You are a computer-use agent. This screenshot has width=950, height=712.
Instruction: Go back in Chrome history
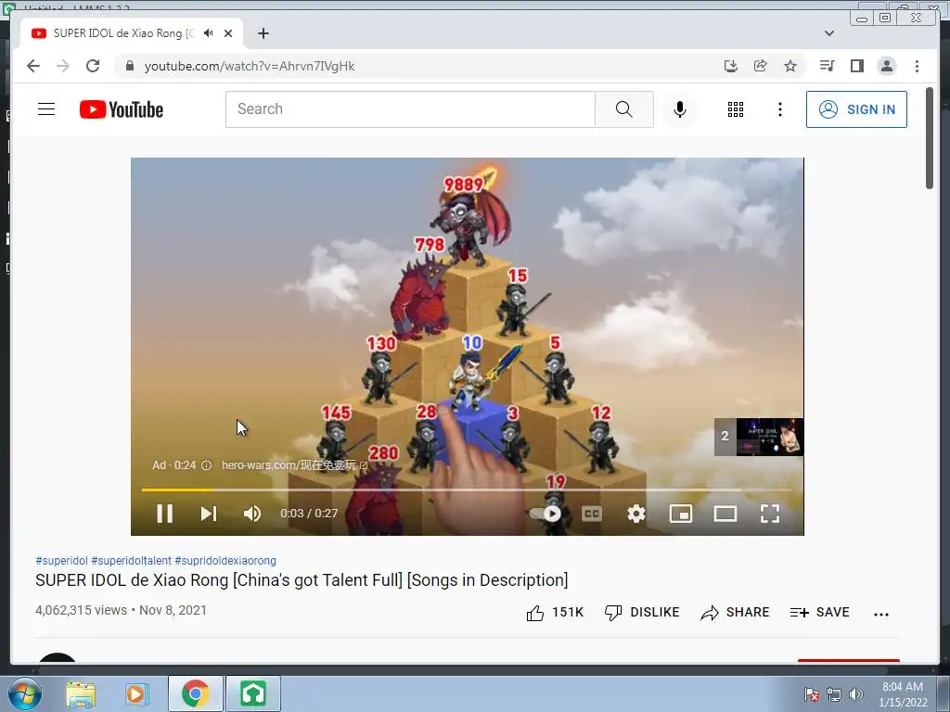[33, 66]
